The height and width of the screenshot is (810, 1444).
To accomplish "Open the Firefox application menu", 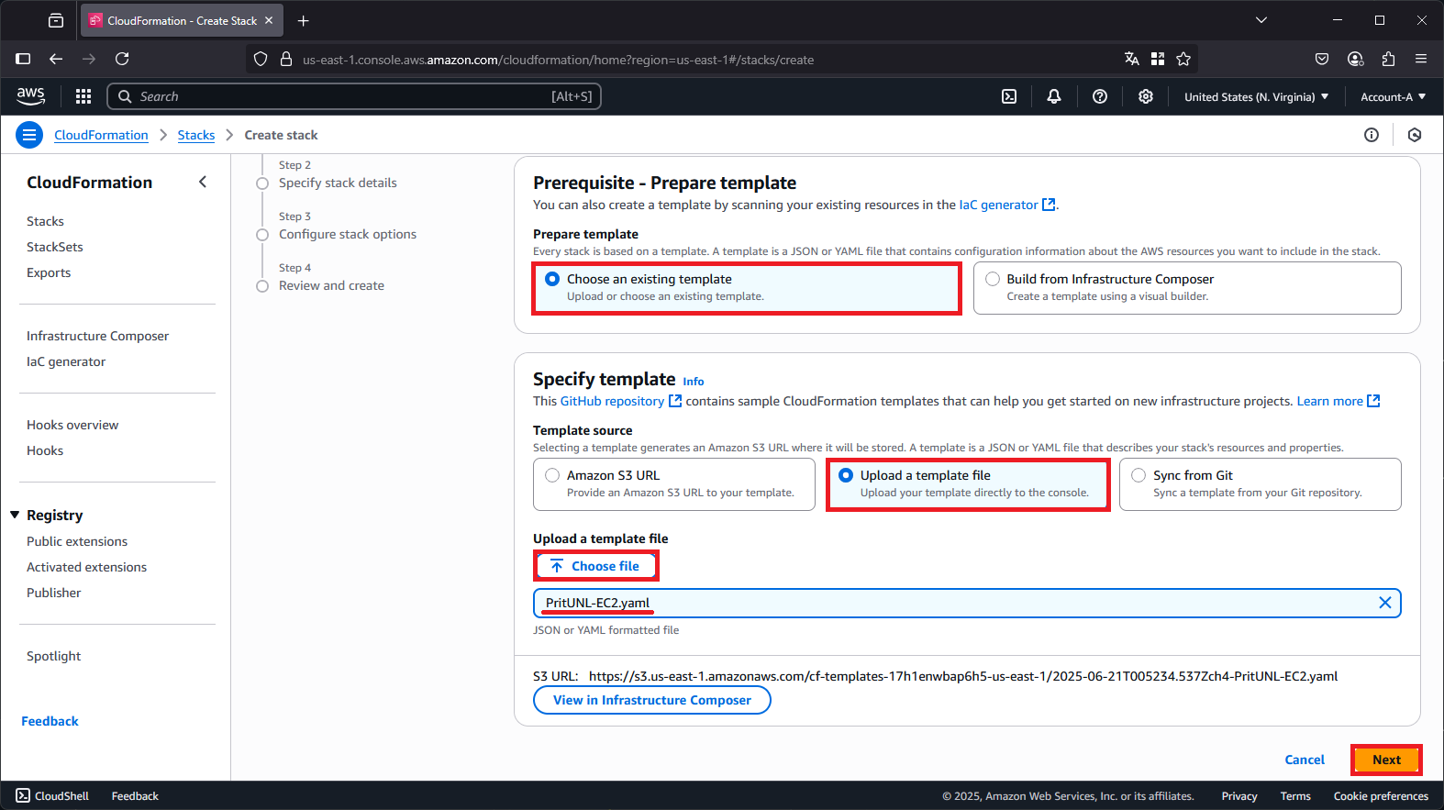I will tap(1421, 59).
